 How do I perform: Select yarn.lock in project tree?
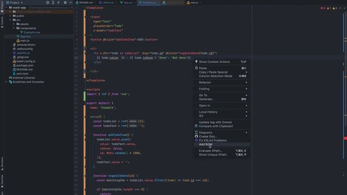pyautogui.click(x=22, y=74)
